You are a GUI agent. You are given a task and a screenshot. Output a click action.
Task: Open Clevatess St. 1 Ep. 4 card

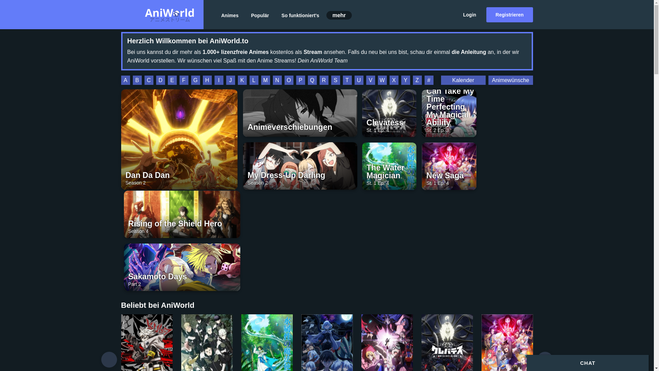pos(389,113)
